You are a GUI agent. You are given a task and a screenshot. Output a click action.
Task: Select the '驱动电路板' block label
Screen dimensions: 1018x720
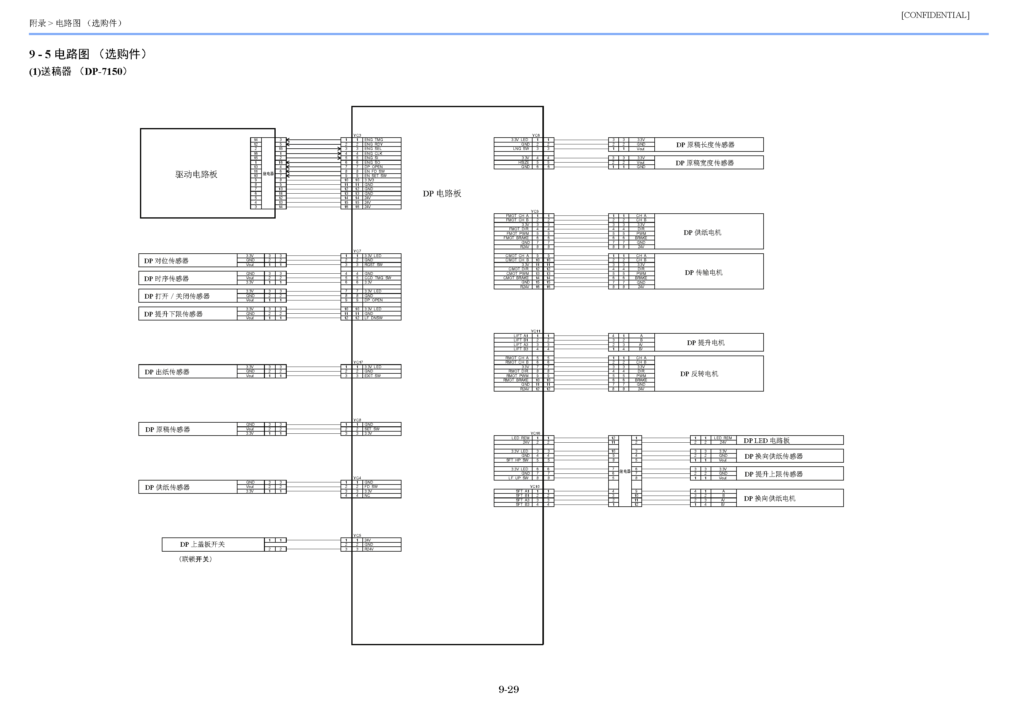click(x=196, y=174)
